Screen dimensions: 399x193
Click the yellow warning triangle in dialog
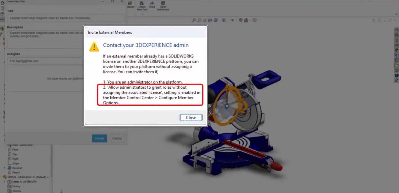click(x=94, y=47)
